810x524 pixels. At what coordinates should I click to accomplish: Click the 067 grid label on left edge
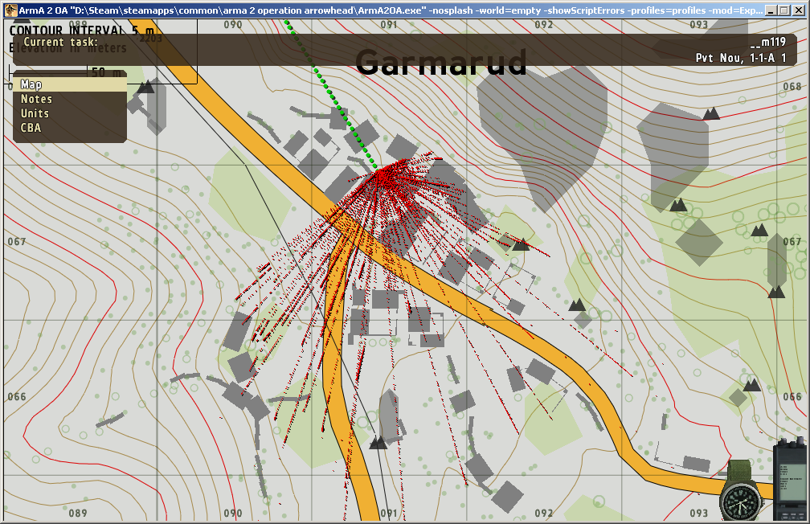click(x=17, y=241)
